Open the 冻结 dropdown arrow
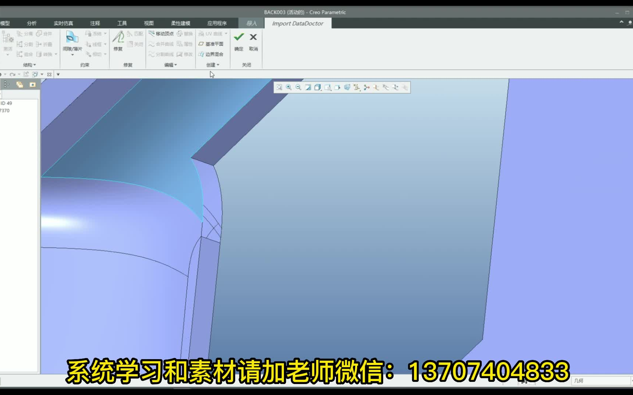Image resolution: width=633 pixels, height=395 pixels. click(105, 34)
